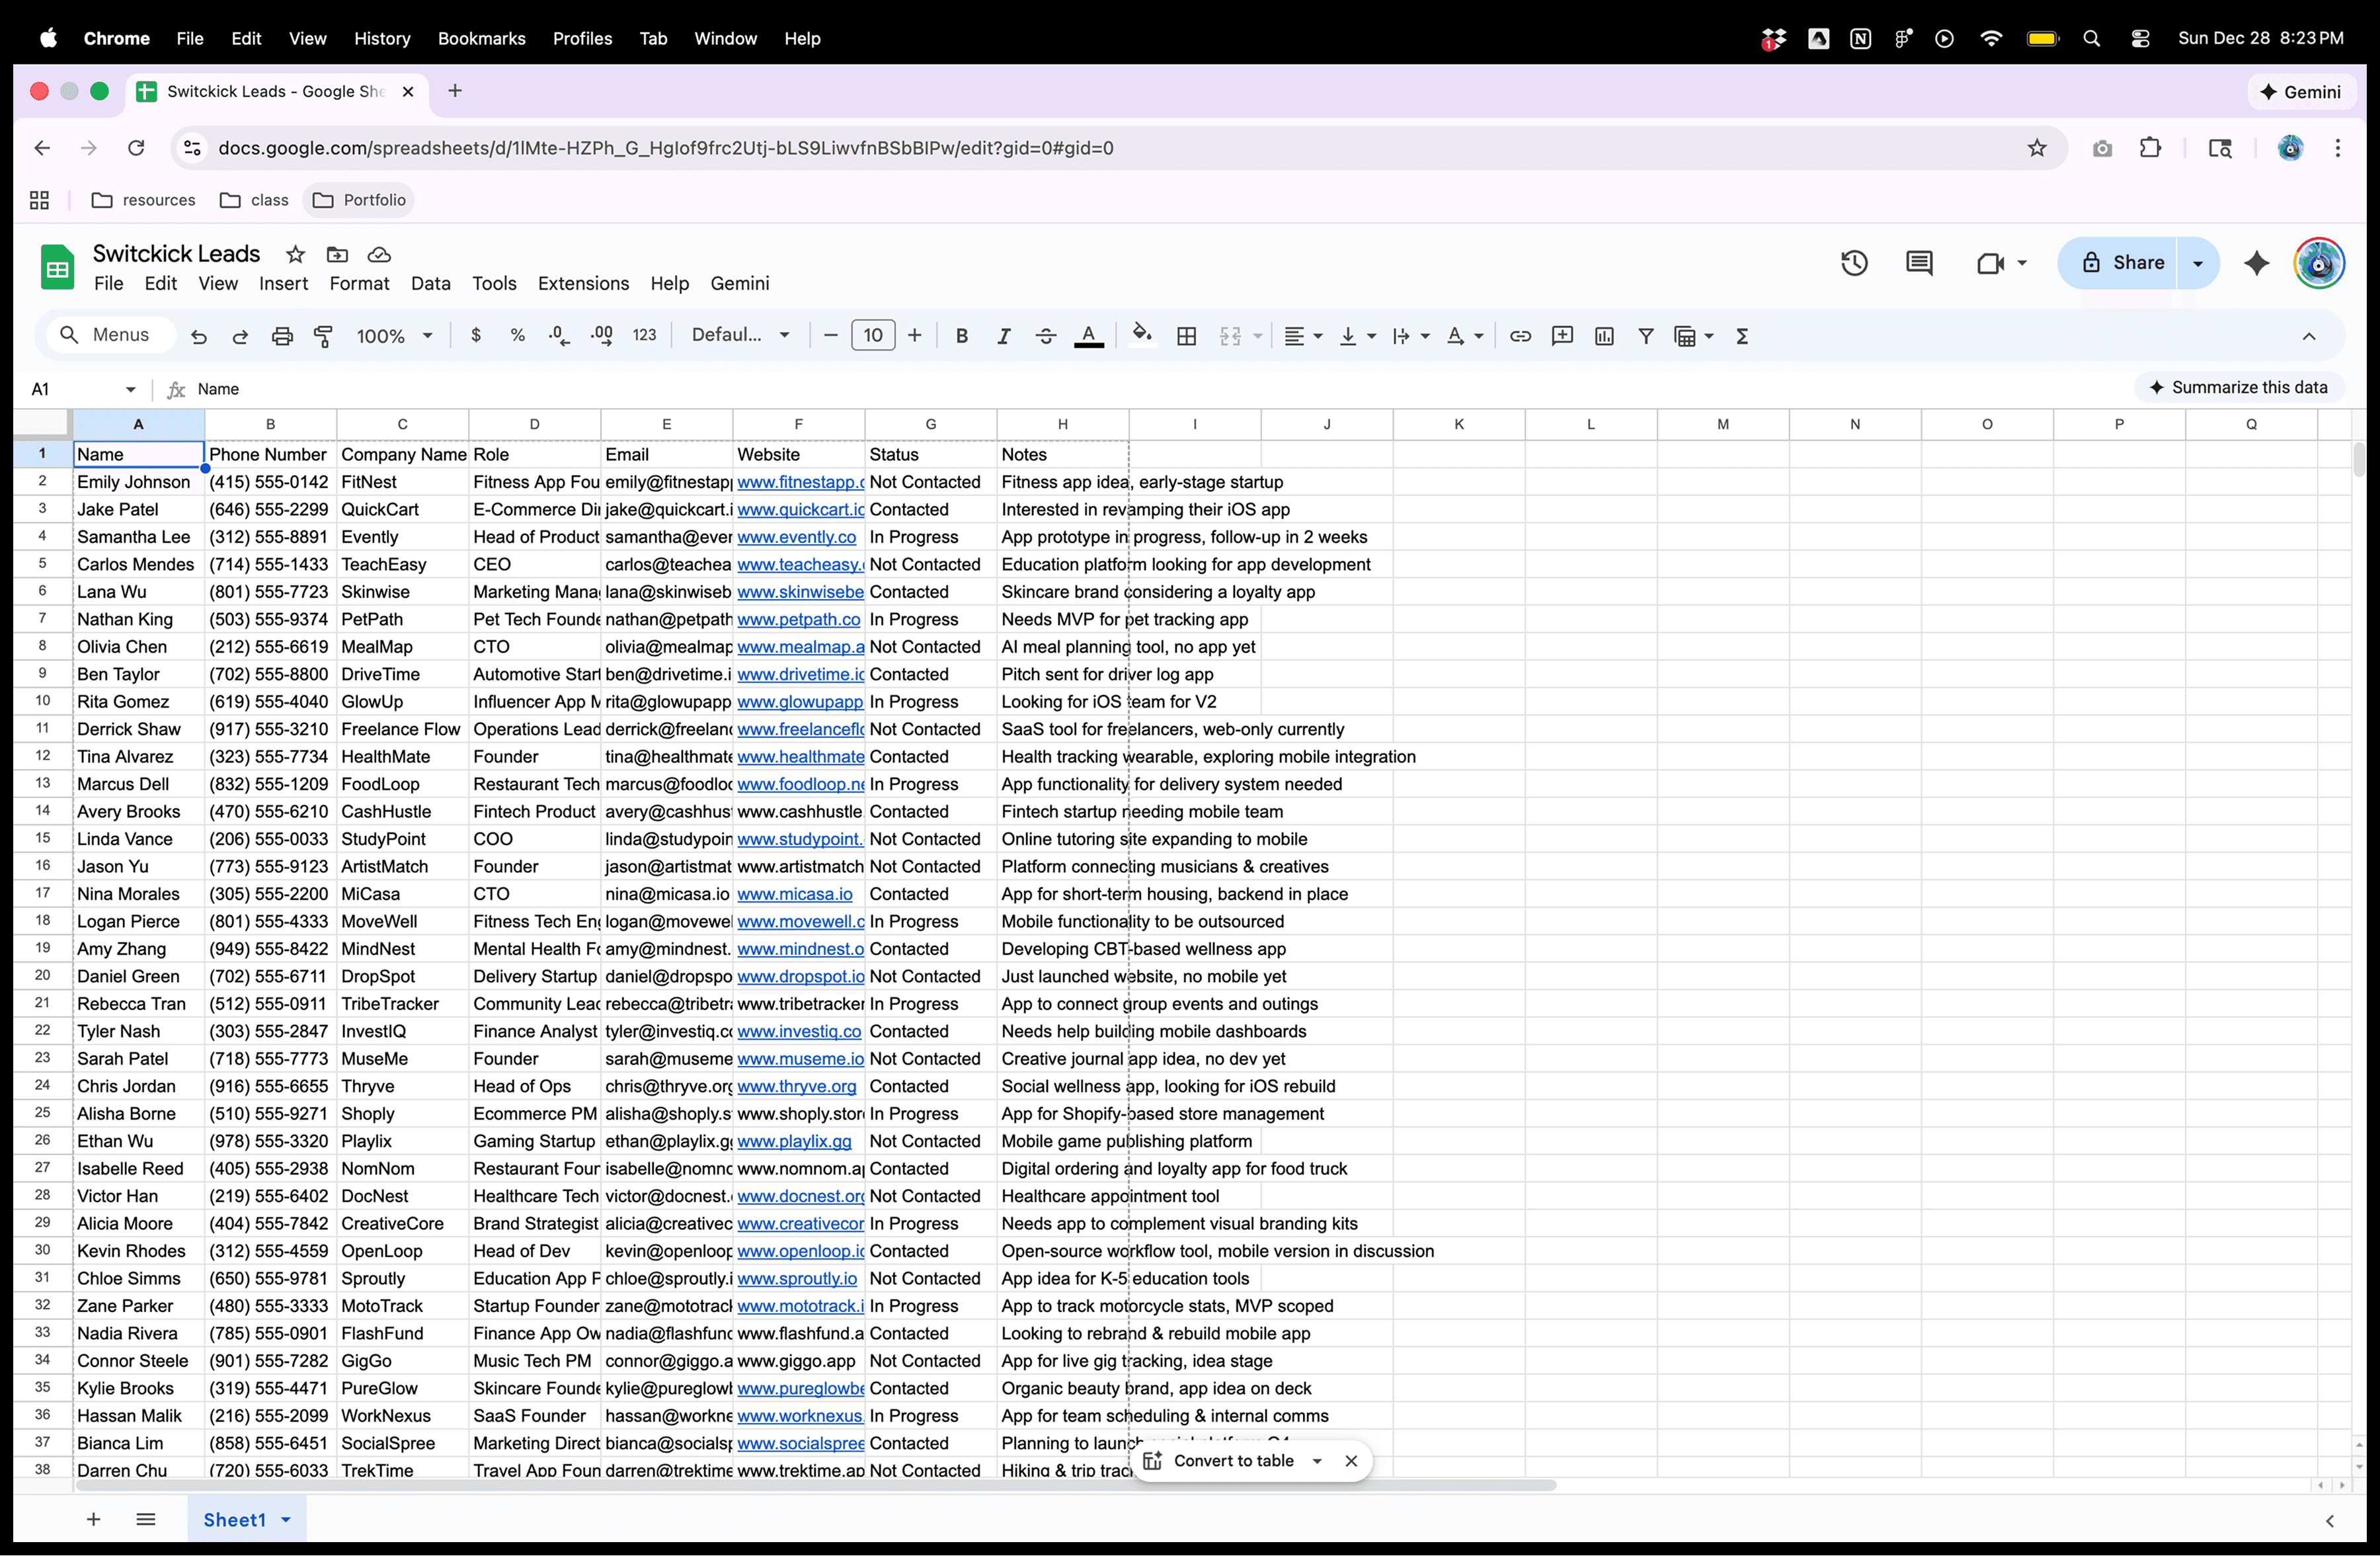This screenshot has width=2380, height=1556.
Task: Click the font size input field
Action: (872, 335)
